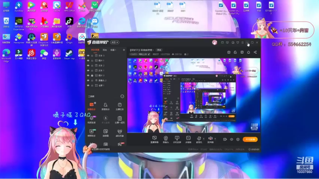Click the record video icon in bottom bar
The width and height of the screenshot is (319, 179).
click(x=225, y=140)
